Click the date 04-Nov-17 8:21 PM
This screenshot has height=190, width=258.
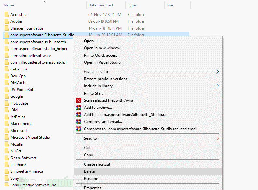(x=105, y=14)
